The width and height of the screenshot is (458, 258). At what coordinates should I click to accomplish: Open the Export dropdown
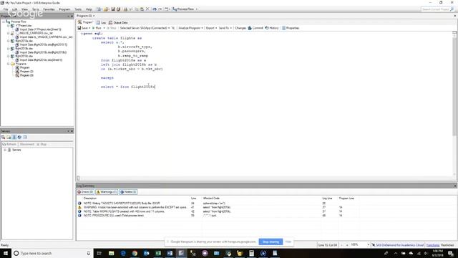click(211, 28)
